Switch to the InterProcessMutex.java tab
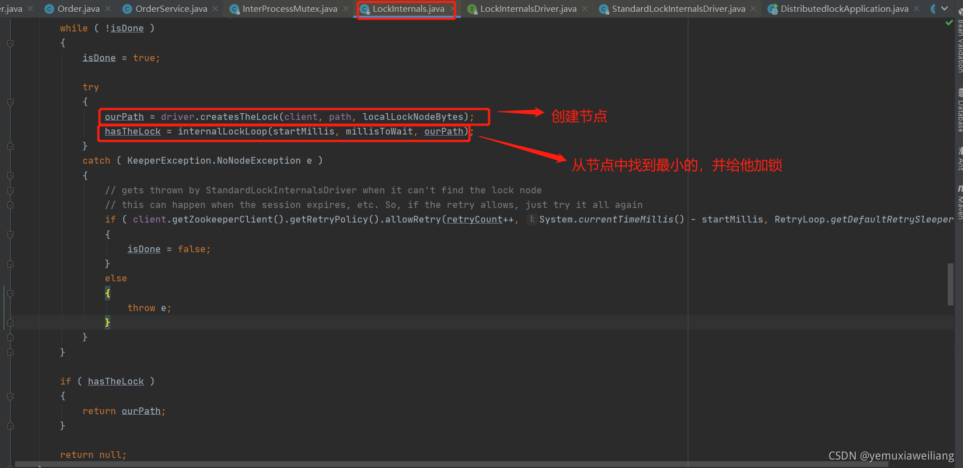This screenshot has height=468, width=963. pos(290,9)
